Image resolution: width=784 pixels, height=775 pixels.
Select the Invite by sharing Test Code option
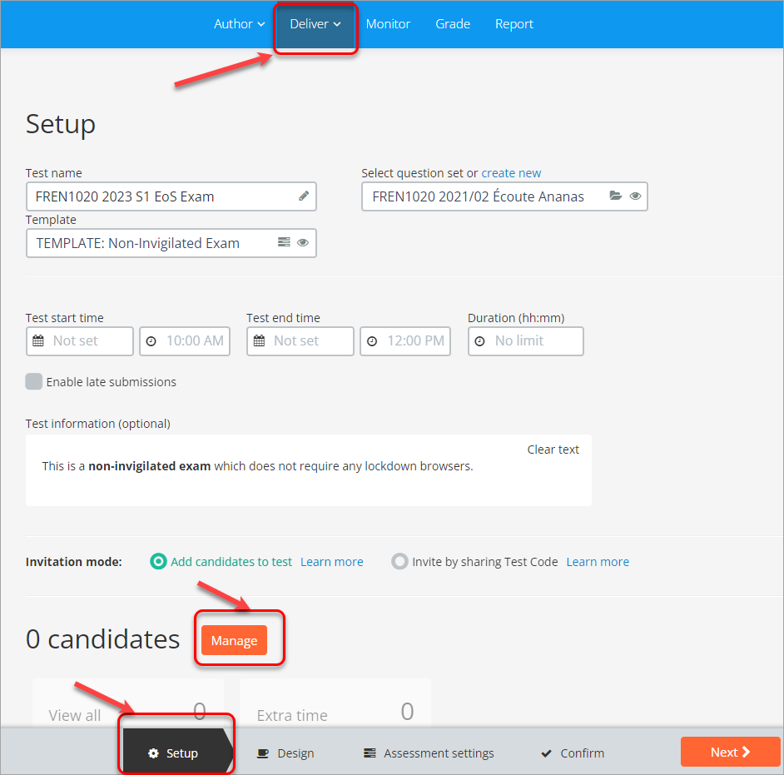tap(399, 561)
